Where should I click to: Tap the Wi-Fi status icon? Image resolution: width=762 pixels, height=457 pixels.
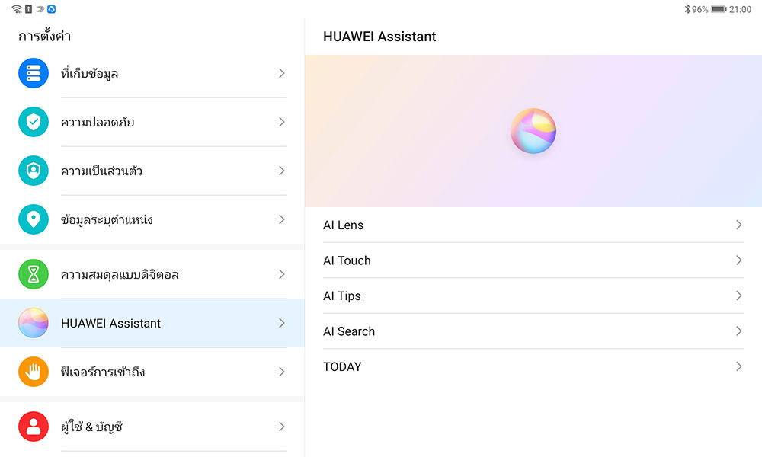(17, 9)
